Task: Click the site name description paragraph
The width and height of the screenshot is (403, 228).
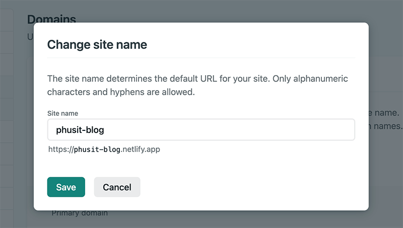Action: click(197, 85)
